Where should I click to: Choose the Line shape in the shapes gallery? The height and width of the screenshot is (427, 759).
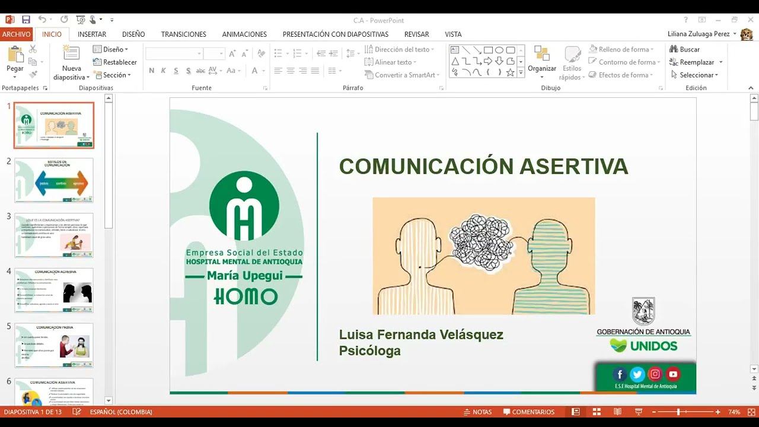(x=466, y=50)
